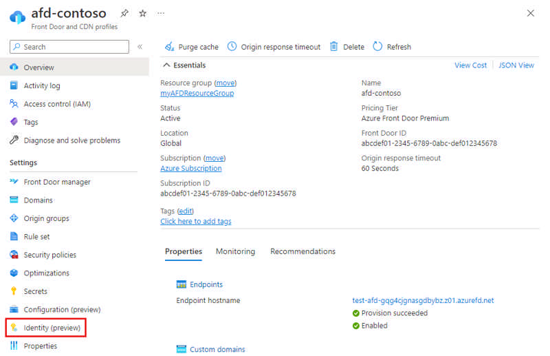Click the Purge cache broom icon
This screenshot has width=550, height=356.
170,46
